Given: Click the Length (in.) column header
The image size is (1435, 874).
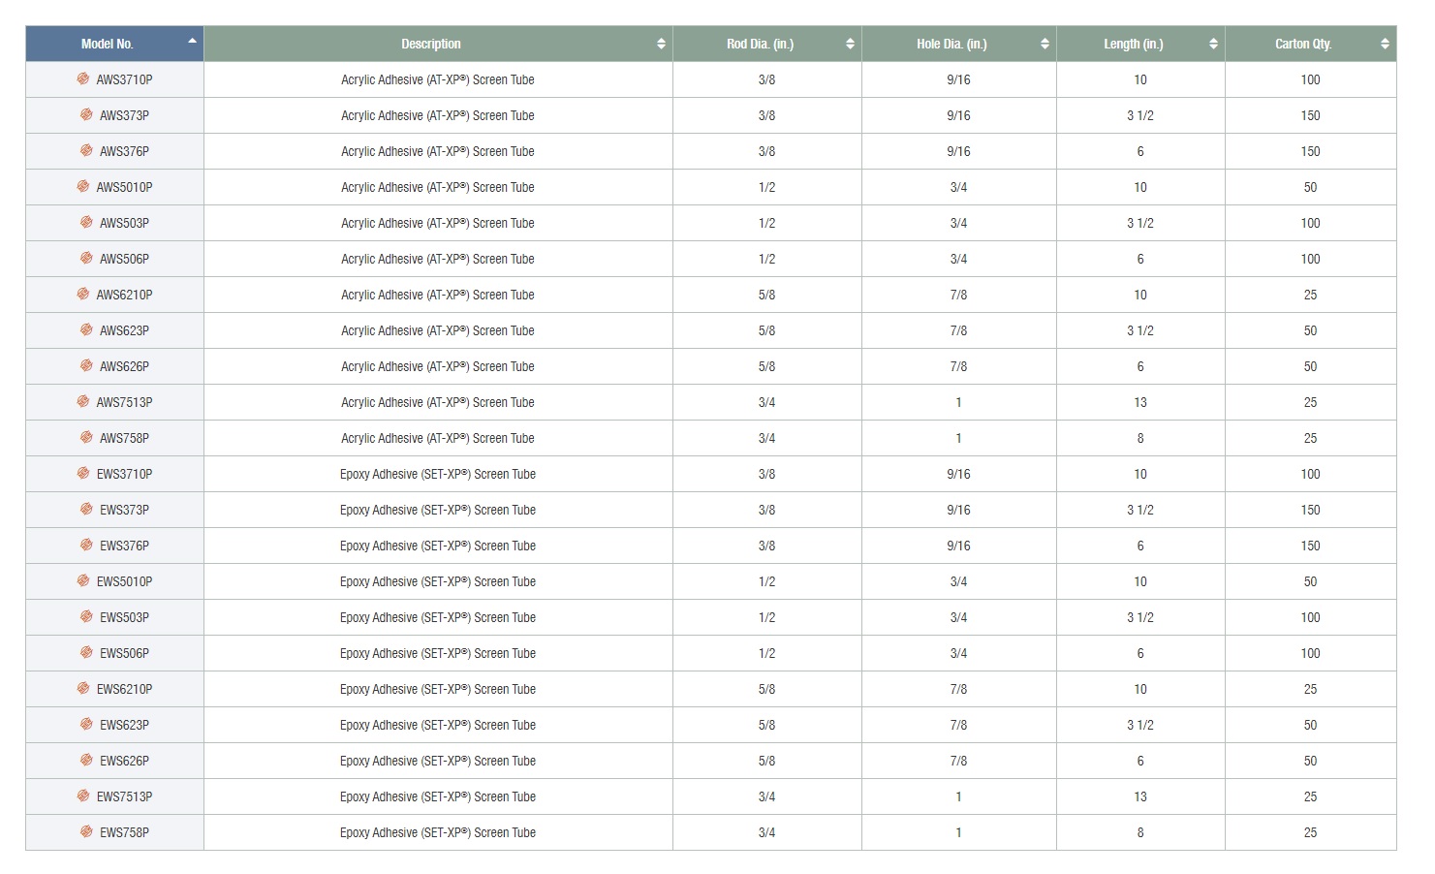Looking at the screenshot, I should [x=1133, y=44].
